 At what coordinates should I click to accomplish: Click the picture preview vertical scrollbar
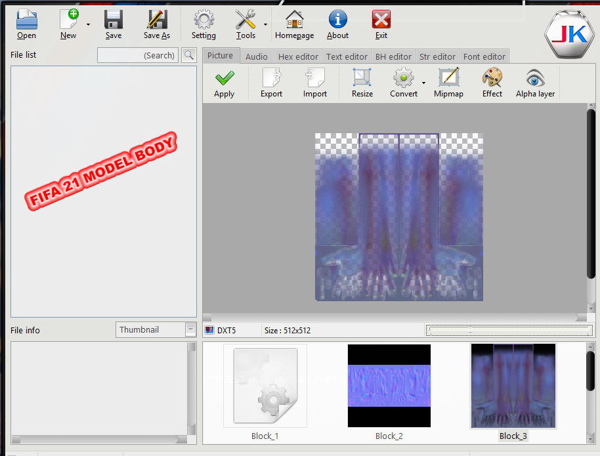point(591,207)
